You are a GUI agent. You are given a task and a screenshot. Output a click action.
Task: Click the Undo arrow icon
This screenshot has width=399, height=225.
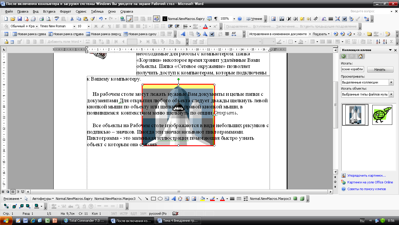coord(101,19)
